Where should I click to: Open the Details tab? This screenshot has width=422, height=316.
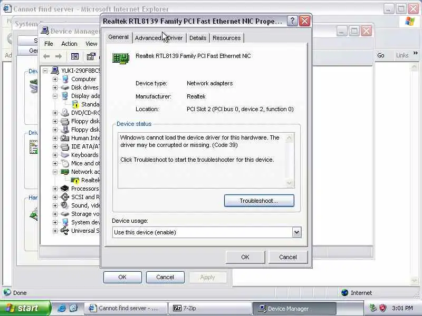pyautogui.click(x=198, y=38)
